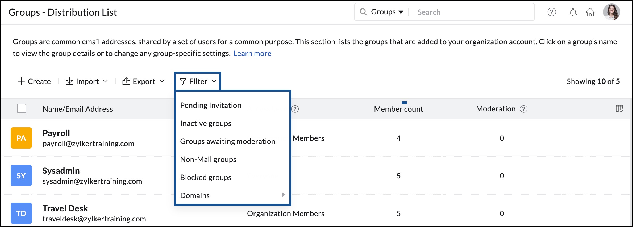Select the Non-Mail groups filter
Viewport: 633px width, 227px height.
click(208, 159)
